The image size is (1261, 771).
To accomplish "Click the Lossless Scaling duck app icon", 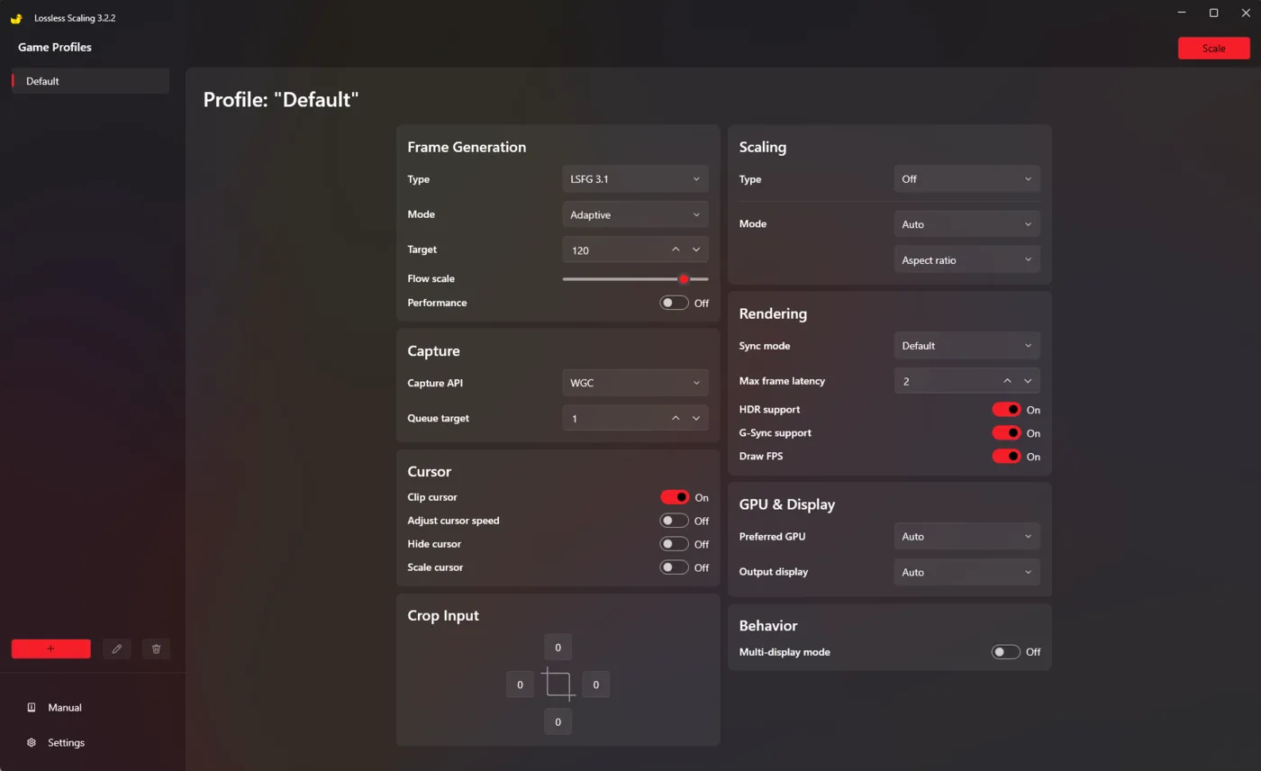I will tap(16, 18).
